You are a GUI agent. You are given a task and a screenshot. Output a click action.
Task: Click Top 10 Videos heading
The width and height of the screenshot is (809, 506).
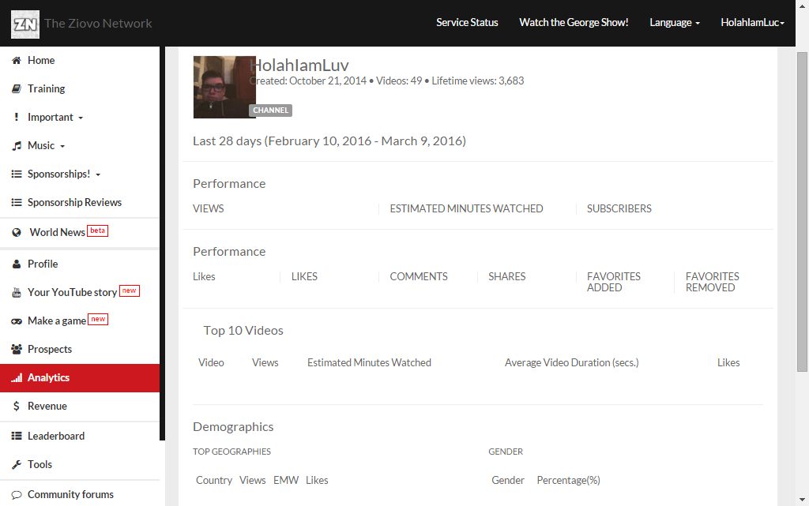243,330
